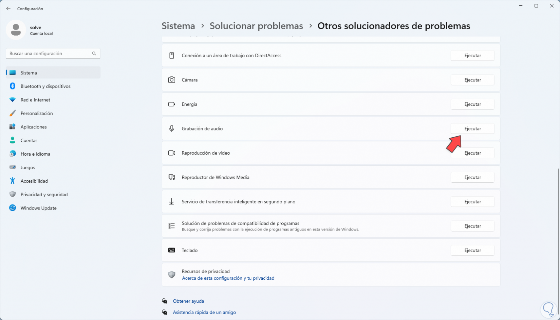Open Bluetooth y dispositivos settings
Screen dimensions: 560x320
45,86
